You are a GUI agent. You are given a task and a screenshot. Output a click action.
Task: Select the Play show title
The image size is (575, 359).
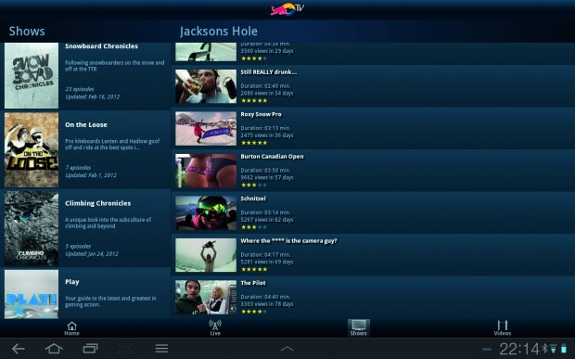(72, 282)
